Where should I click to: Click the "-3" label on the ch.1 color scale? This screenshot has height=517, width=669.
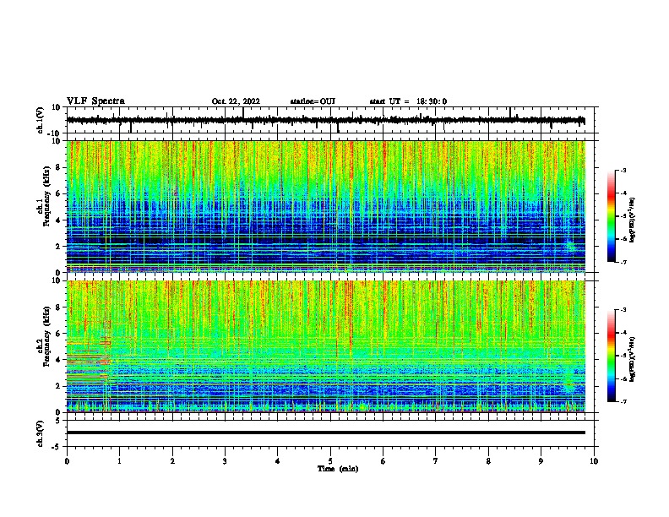pyautogui.click(x=623, y=170)
